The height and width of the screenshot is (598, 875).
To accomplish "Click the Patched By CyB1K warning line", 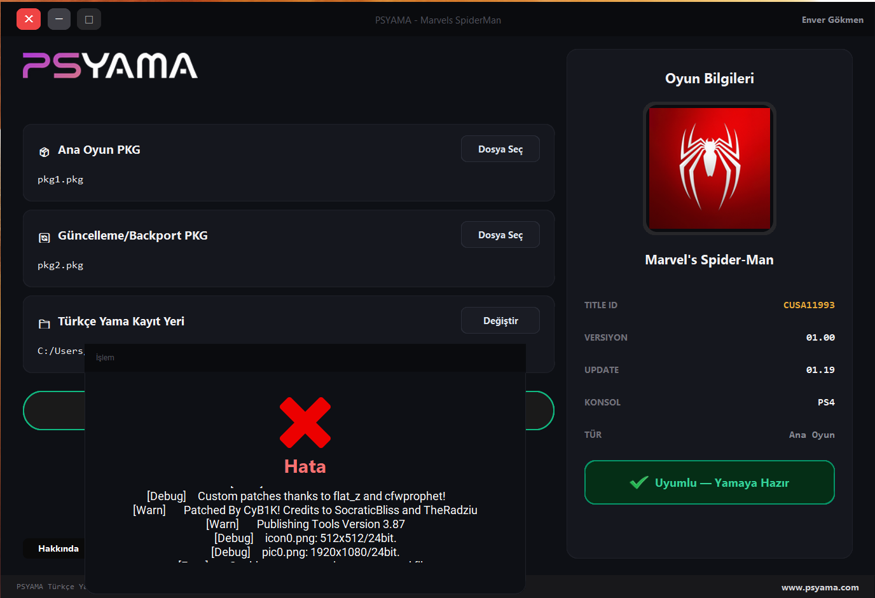I will [305, 510].
